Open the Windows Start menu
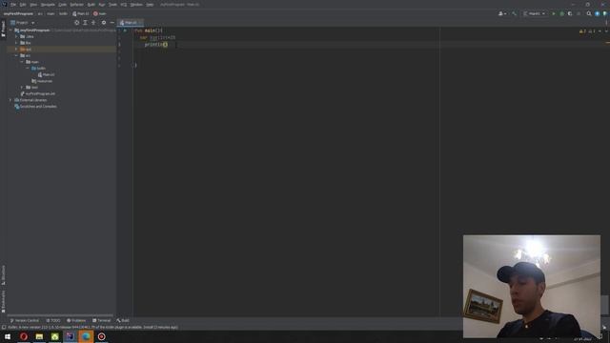 [8, 336]
